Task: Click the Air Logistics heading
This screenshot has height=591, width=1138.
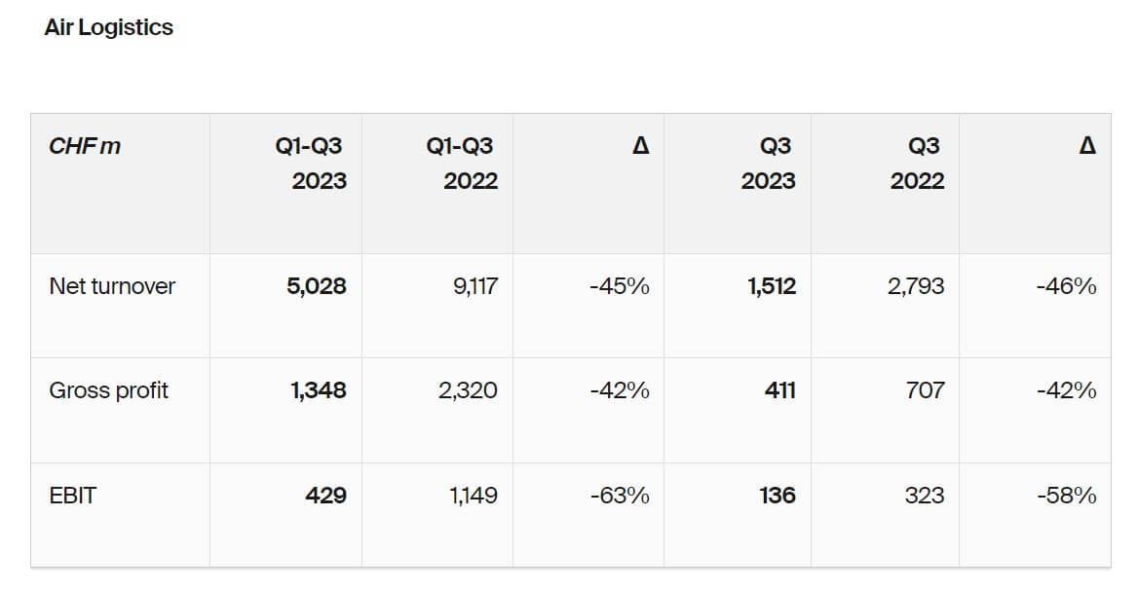Action: tap(108, 27)
